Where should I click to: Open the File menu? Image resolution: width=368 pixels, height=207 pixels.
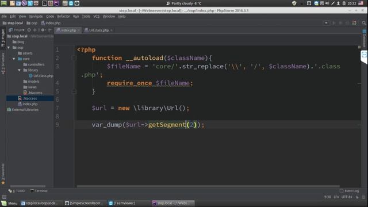(x=4, y=17)
